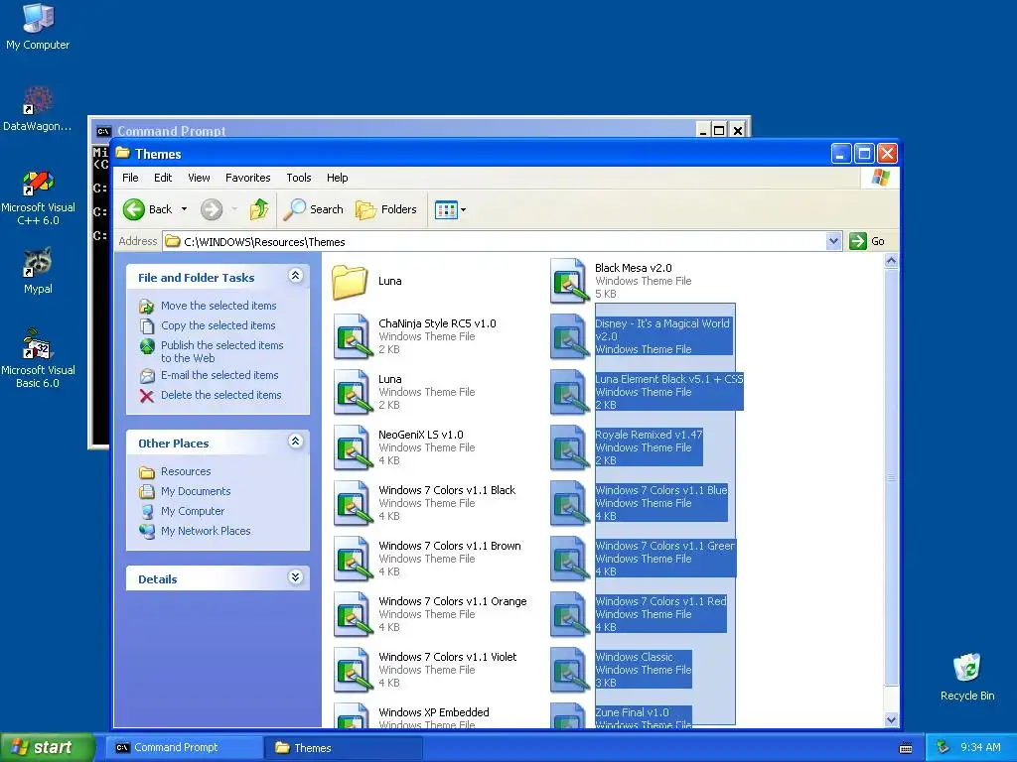The height and width of the screenshot is (762, 1017).
Task: Click Move the selected items link
Action: click(x=218, y=306)
